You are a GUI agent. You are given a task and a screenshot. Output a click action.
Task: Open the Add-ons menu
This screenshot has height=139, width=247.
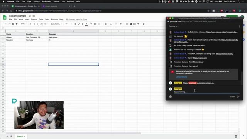[x=54, y=19]
